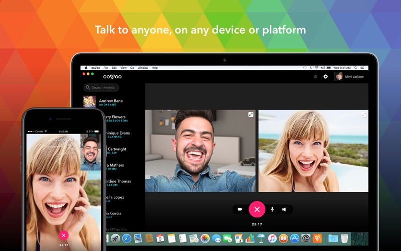Image resolution: width=401 pixels, height=251 pixels.
Task: Select Andrew Bane's avatar in the friends list
Action: [x=90, y=101]
